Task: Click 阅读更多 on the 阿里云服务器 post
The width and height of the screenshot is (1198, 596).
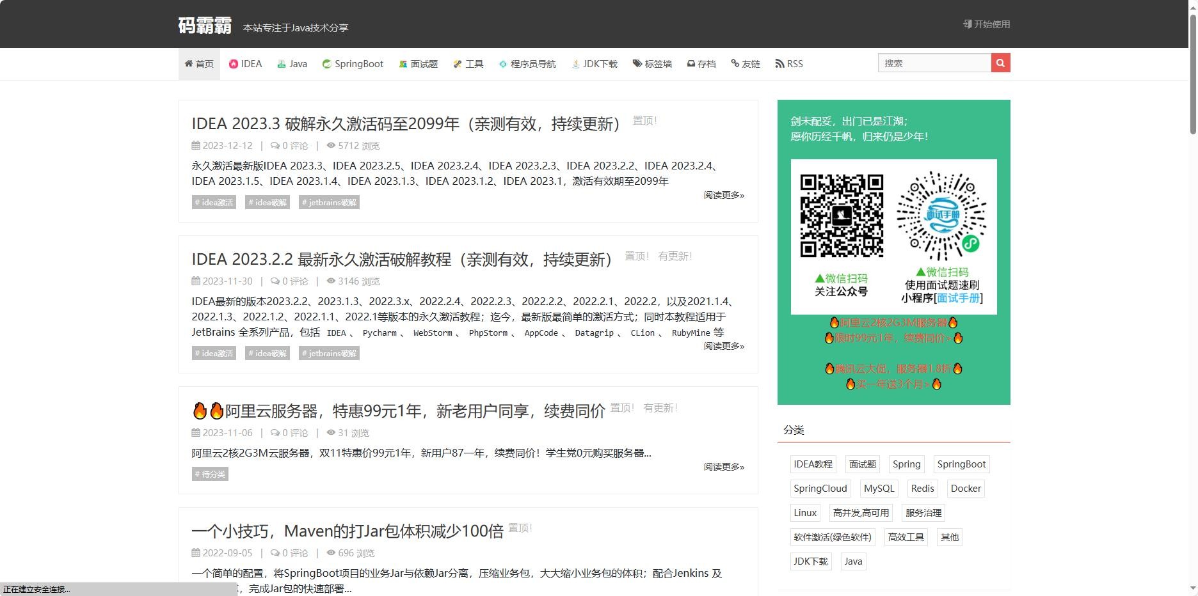Action: (723, 467)
